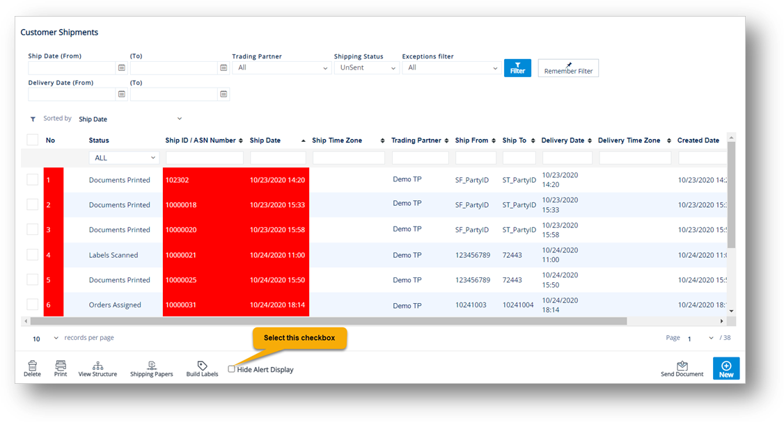The height and width of the screenshot is (422, 784).
Task: Open the calendar next to Ship Date From
Action: click(x=121, y=67)
